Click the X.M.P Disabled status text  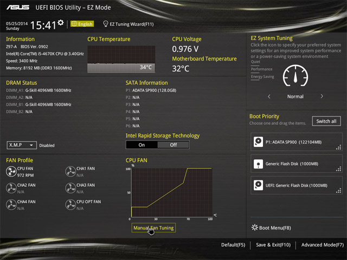[47, 146]
